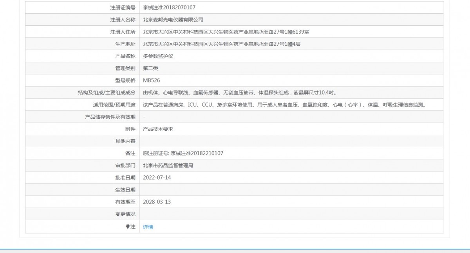This screenshot has height=253, width=470.
Task: Click the 附件 label
Action: tap(130, 129)
